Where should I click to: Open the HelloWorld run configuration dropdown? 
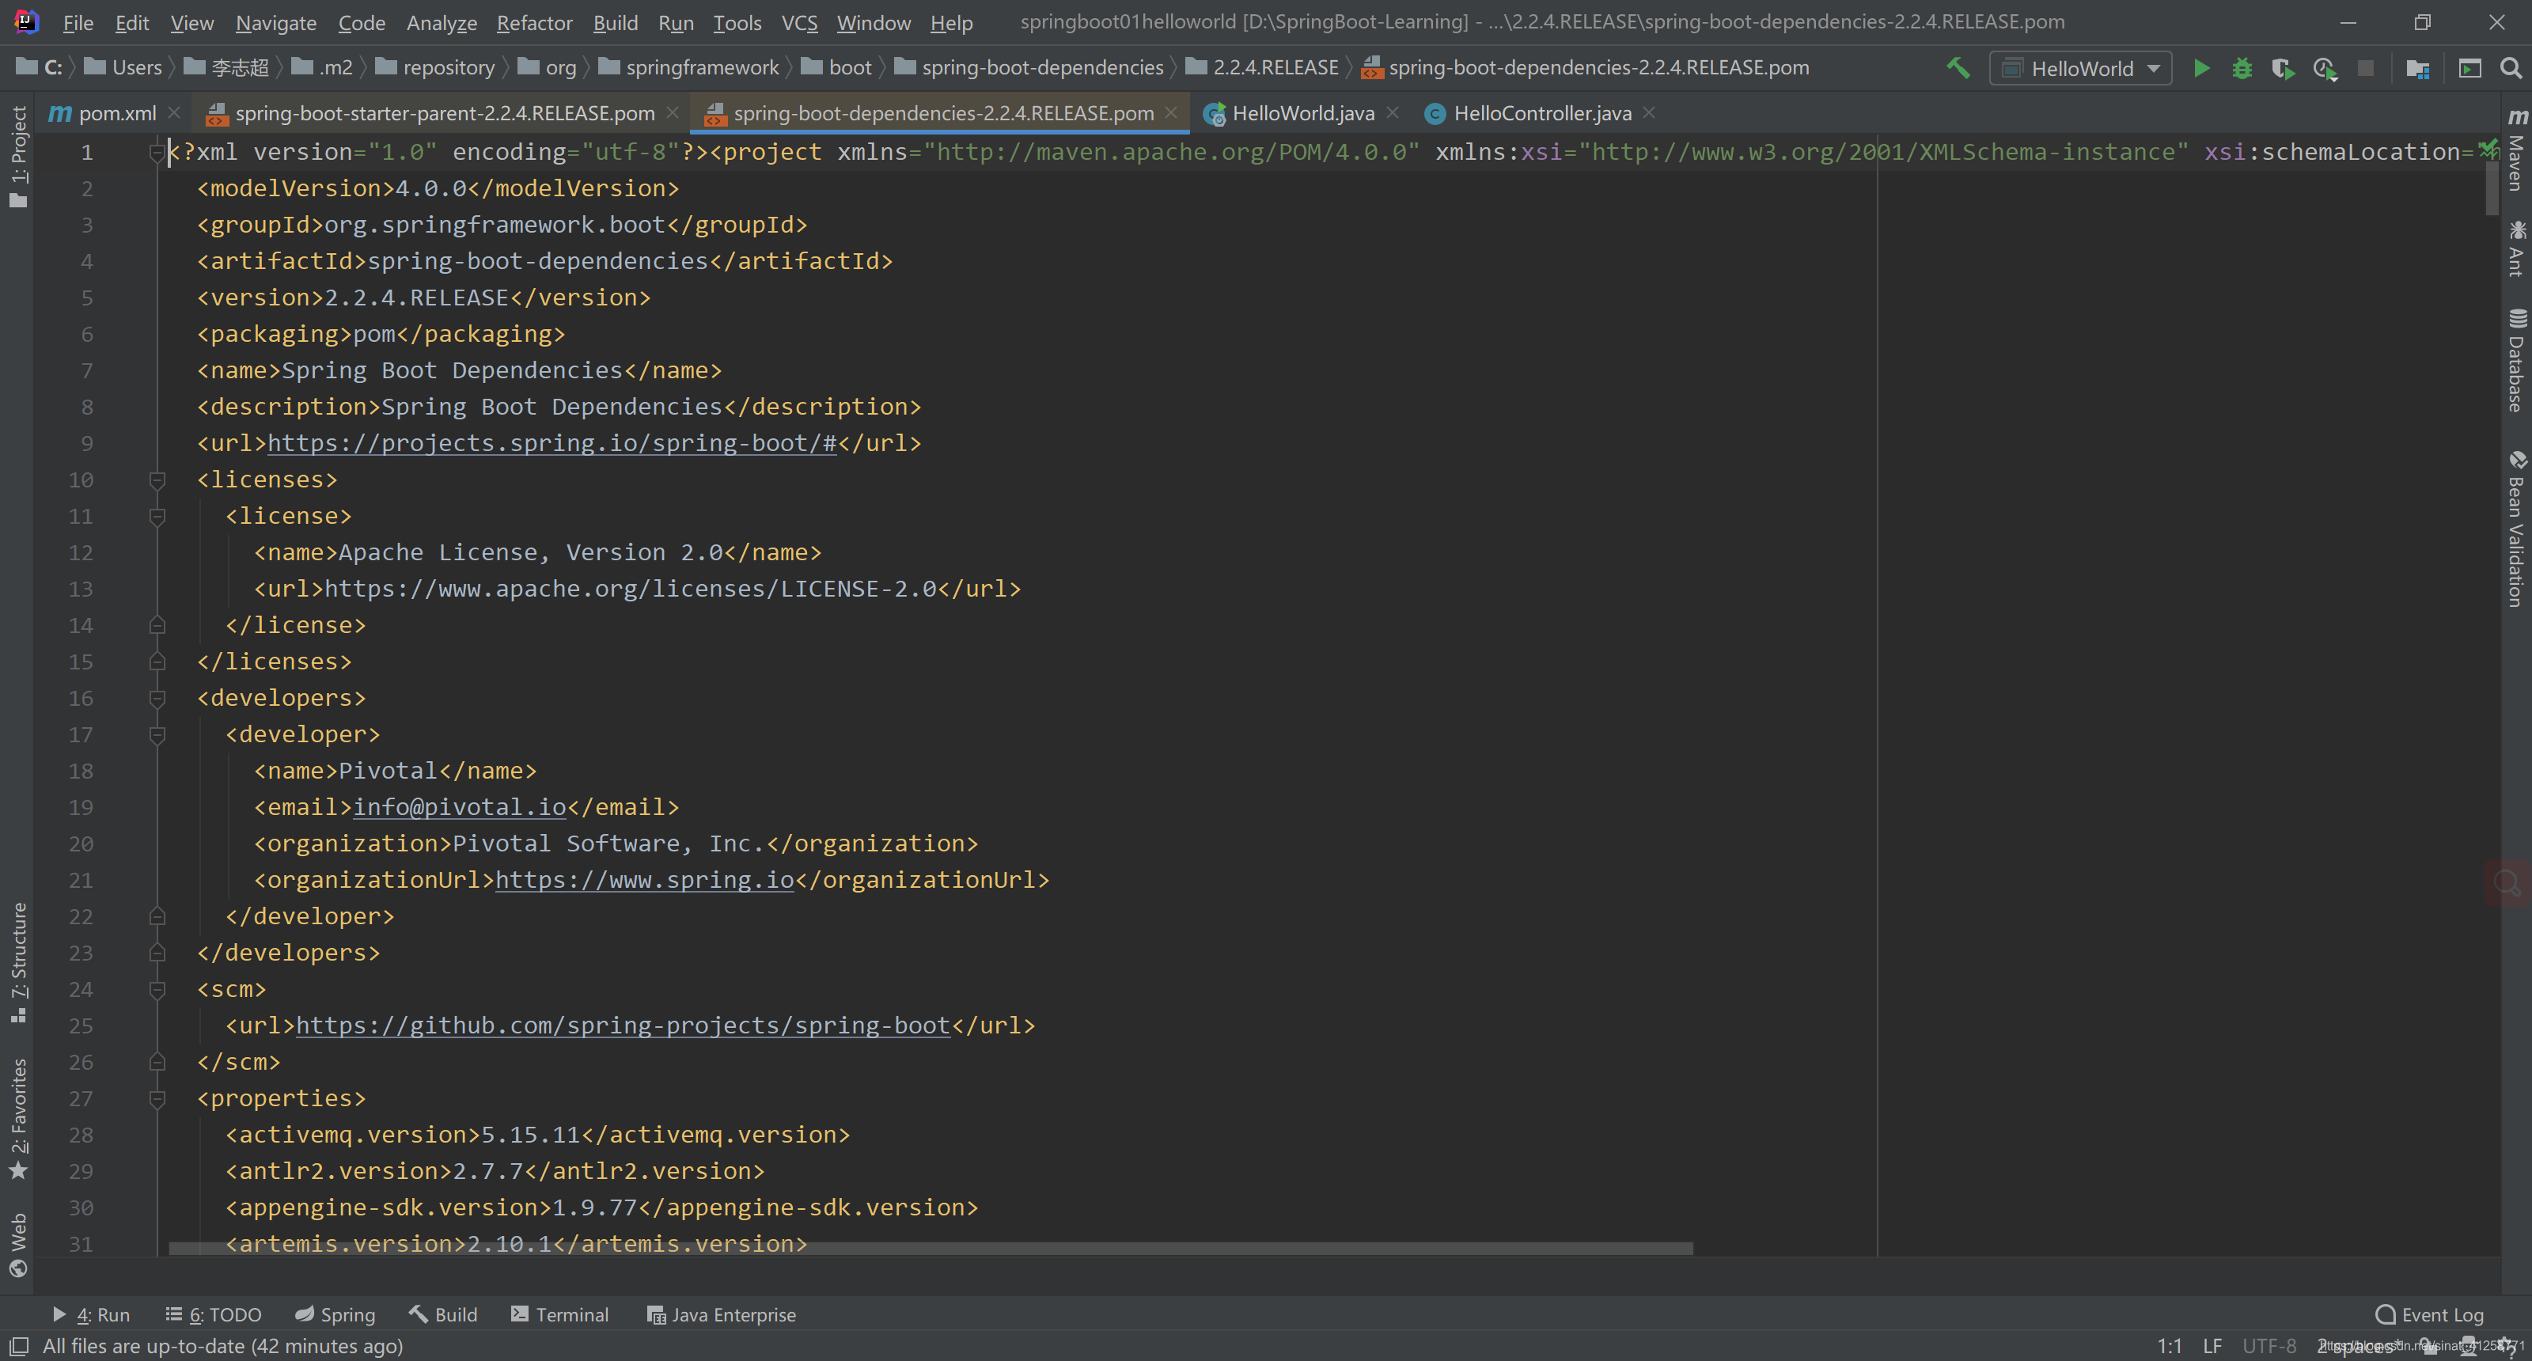[2080, 68]
